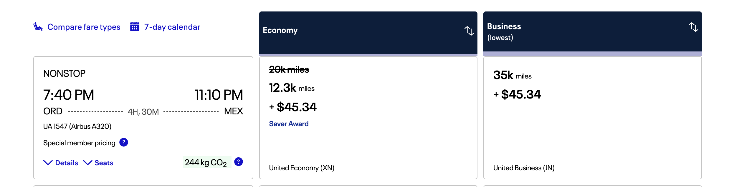
Task: Open Special member pricing help icon
Action: click(x=124, y=142)
